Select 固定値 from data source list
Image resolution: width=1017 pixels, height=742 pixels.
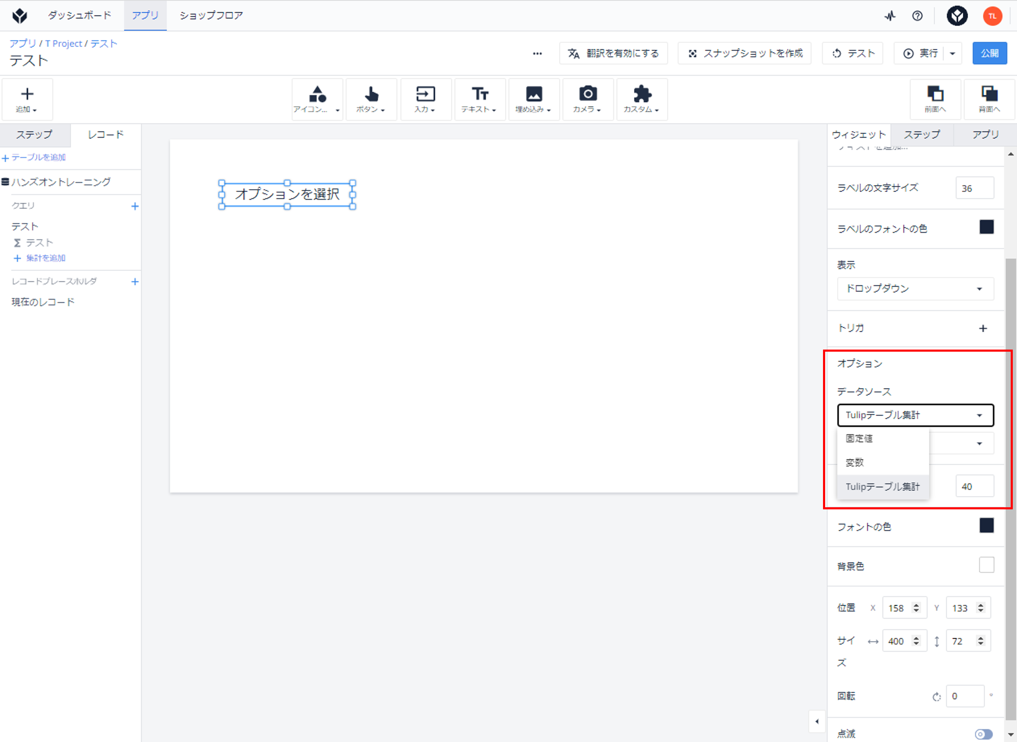tap(883, 438)
